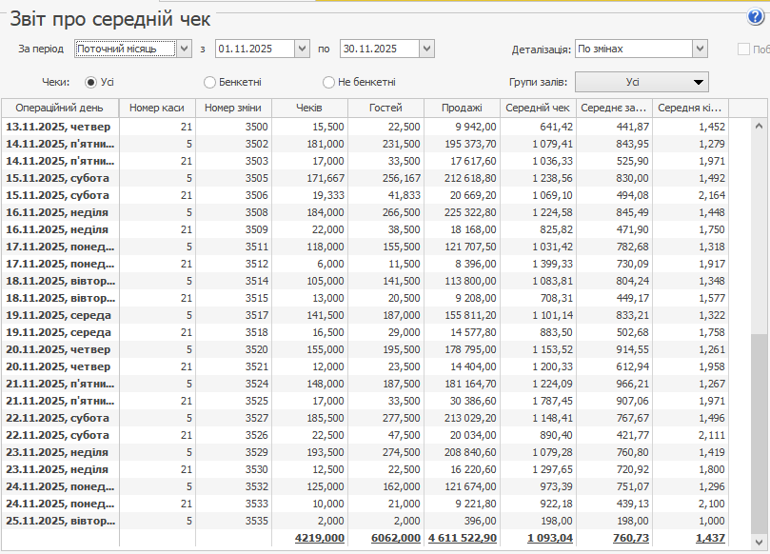The image size is (770, 554).
Task: Open the help icon in top-right corner
Action: coord(756,17)
